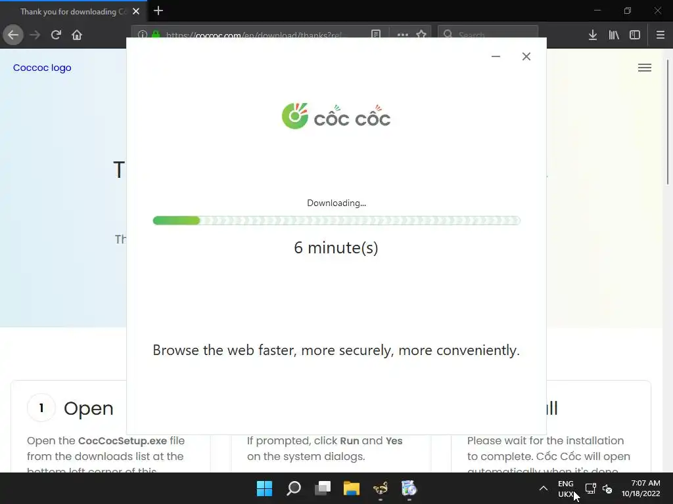673x504 pixels.
Task: Close the 'Thank you for downloading' tab
Action: (136, 11)
